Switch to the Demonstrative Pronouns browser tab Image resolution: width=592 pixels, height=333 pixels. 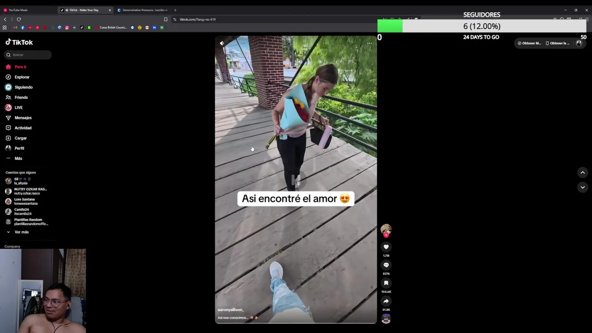[142, 10]
